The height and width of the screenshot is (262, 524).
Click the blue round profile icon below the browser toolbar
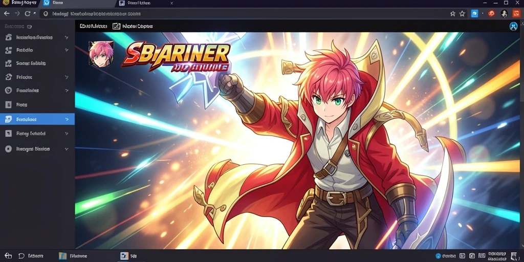coord(514,26)
